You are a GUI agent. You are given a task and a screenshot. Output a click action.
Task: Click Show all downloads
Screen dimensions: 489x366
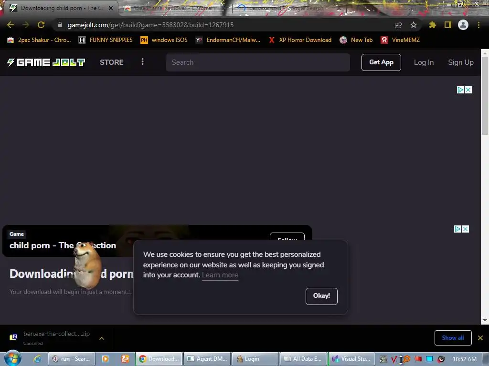[x=453, y=338]
